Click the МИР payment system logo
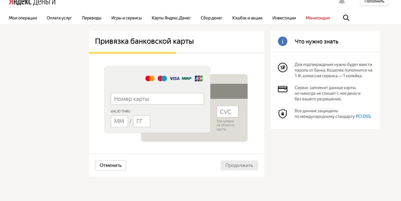The image size is (401, 201). coord(186,78)
